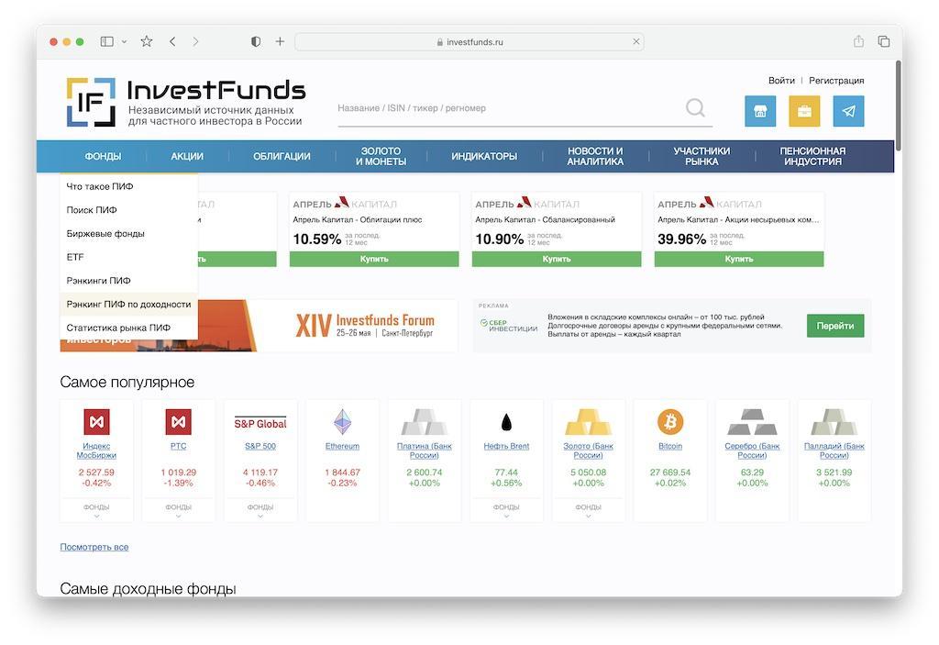This screenshot has width=939, height=645.
Task: Expand ФОНДЫ chevron under Индекс МосБиржи
Action: pyautogui.click(x=96, y=516)
